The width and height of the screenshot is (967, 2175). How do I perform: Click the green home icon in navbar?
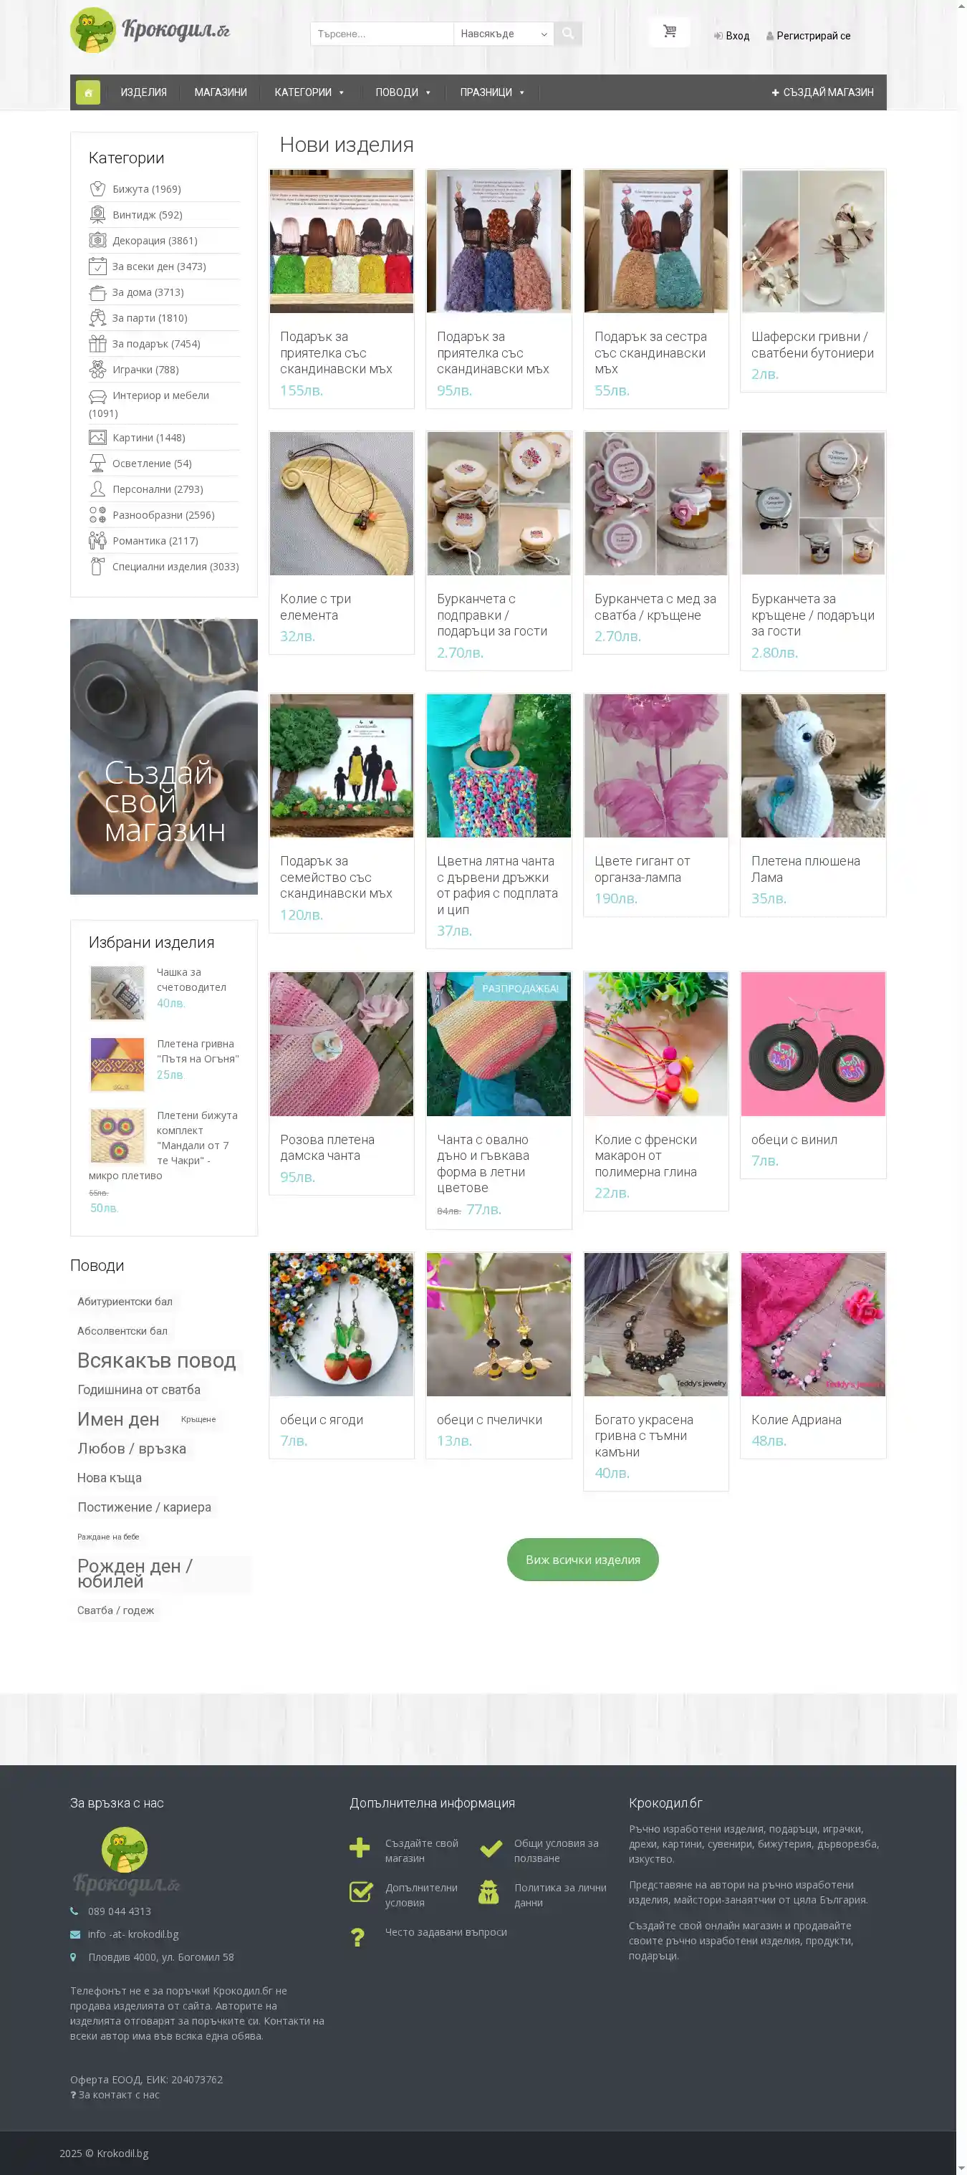(x=88, y=92)
